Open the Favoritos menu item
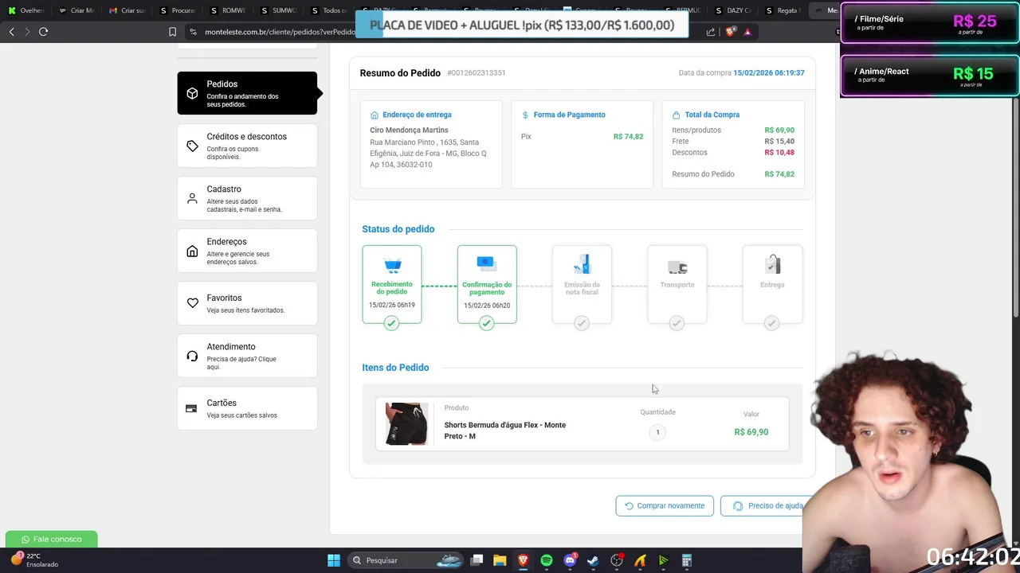This screenshot has height=573, width=1020. (247, 303)
